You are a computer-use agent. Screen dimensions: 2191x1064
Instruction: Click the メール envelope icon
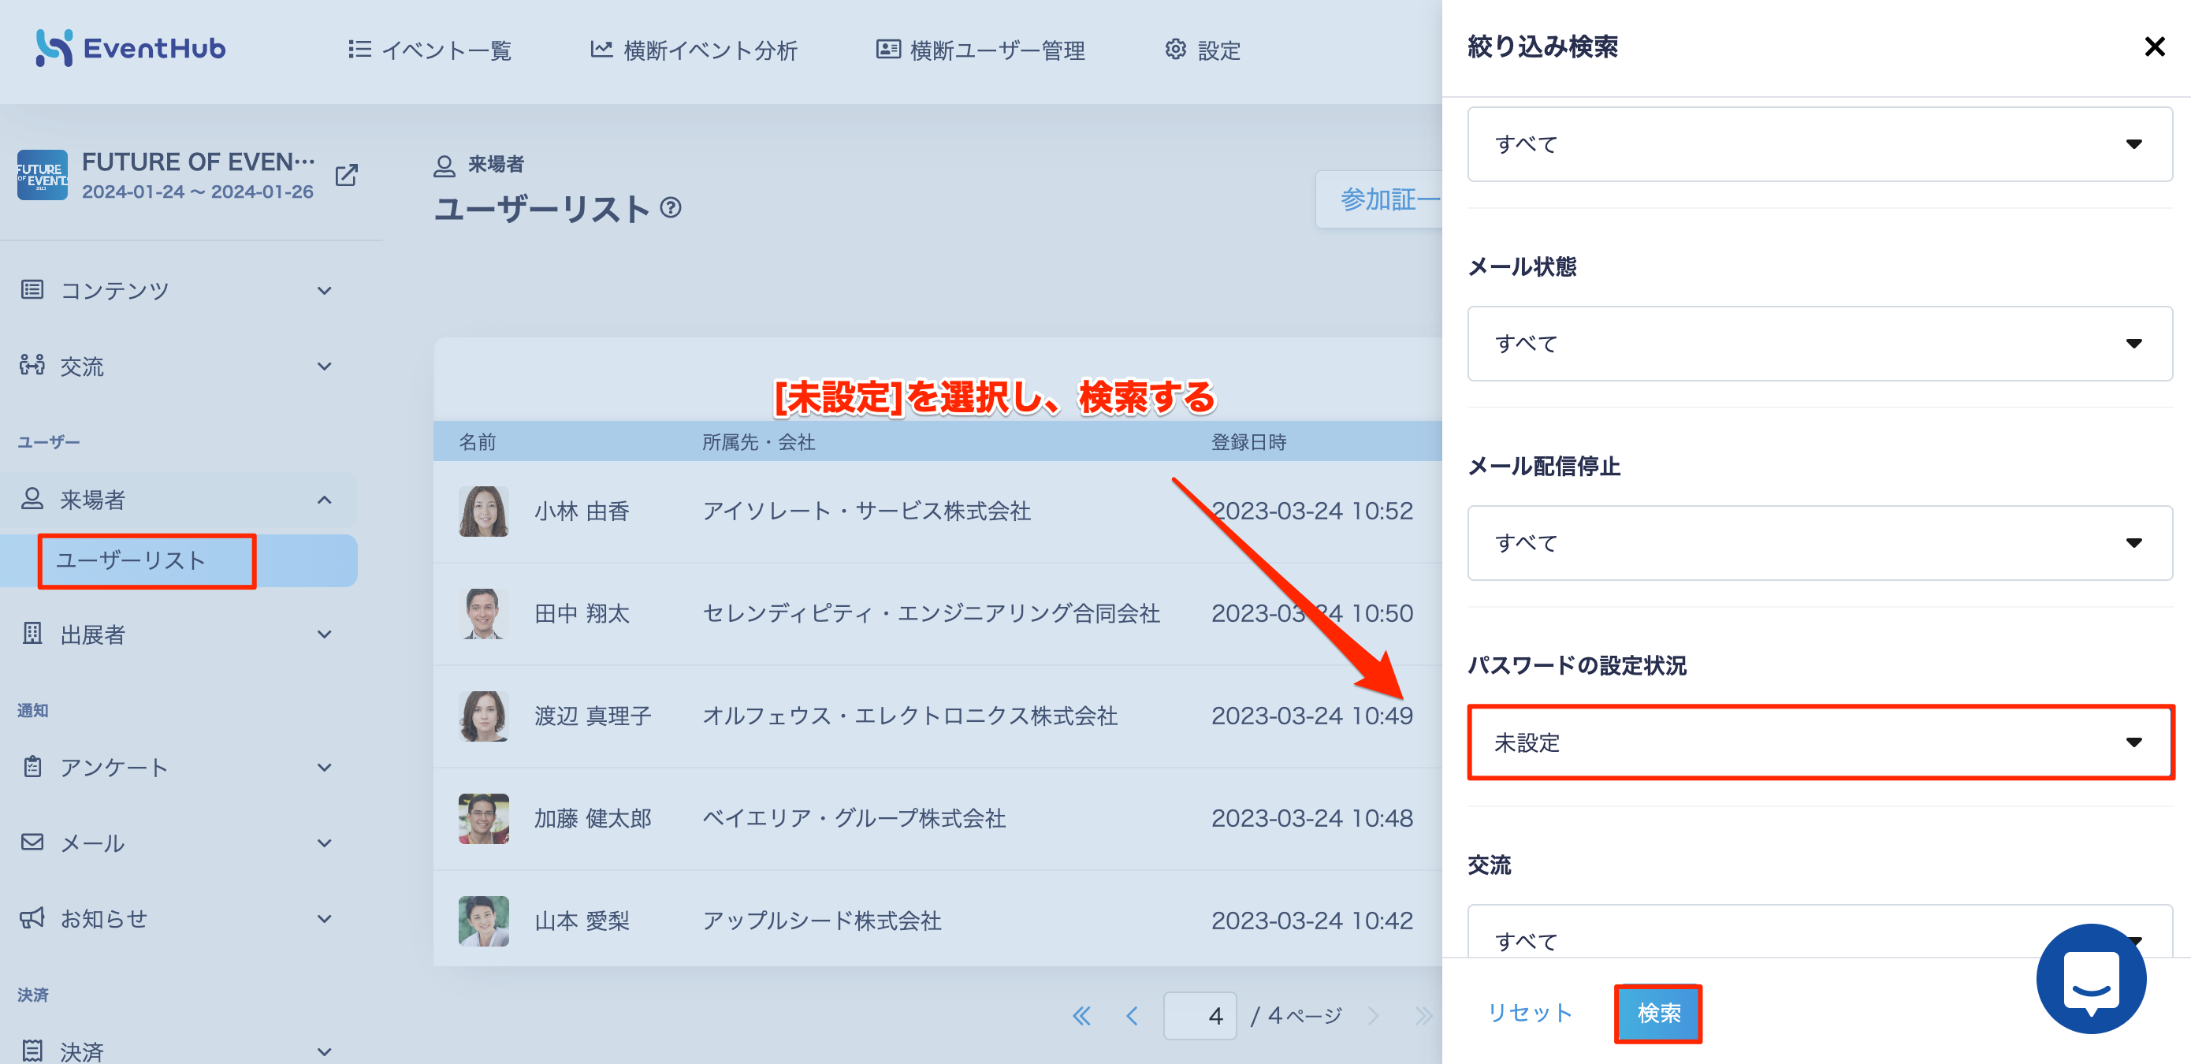coord(32,842)
